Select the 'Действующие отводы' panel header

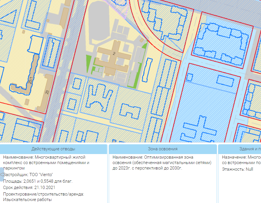pyautogui.click(x=54, y=149)
